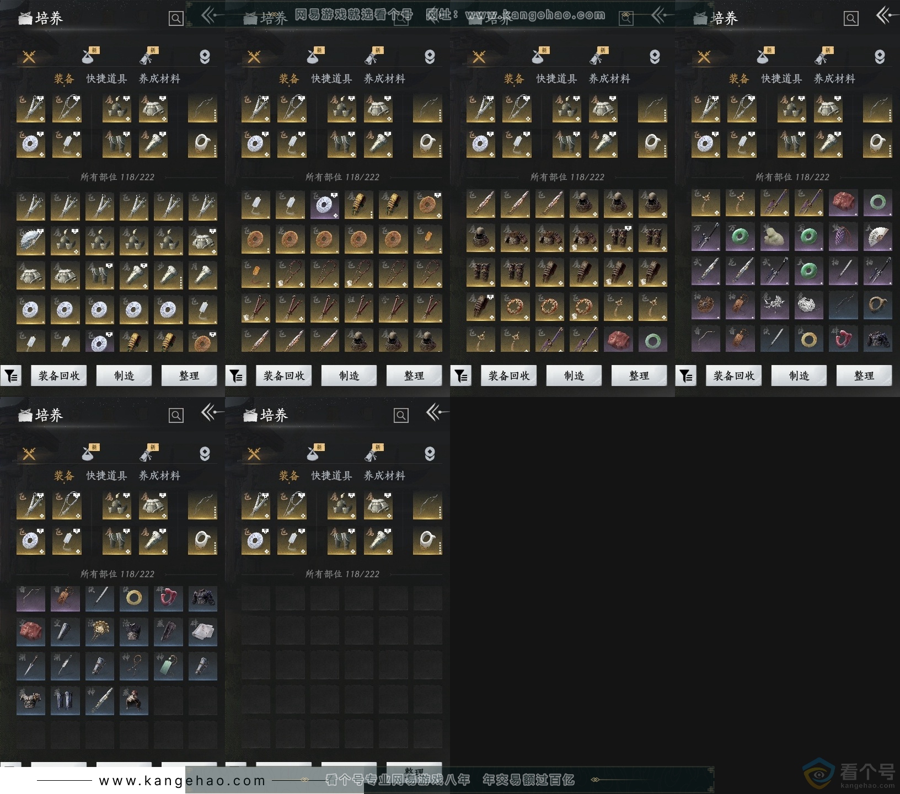The image size is (900, 794).
Task: Open search icon in top-left 培养 panel
Action: pos(176,19)
